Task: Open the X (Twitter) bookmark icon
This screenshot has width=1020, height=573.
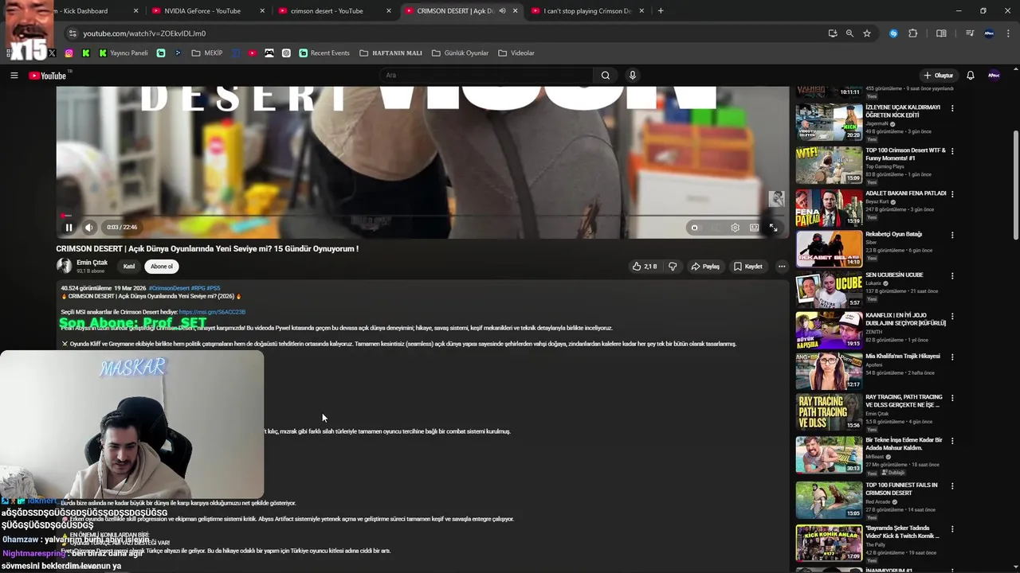Action: pyautogui.click(x=52, y=53)
